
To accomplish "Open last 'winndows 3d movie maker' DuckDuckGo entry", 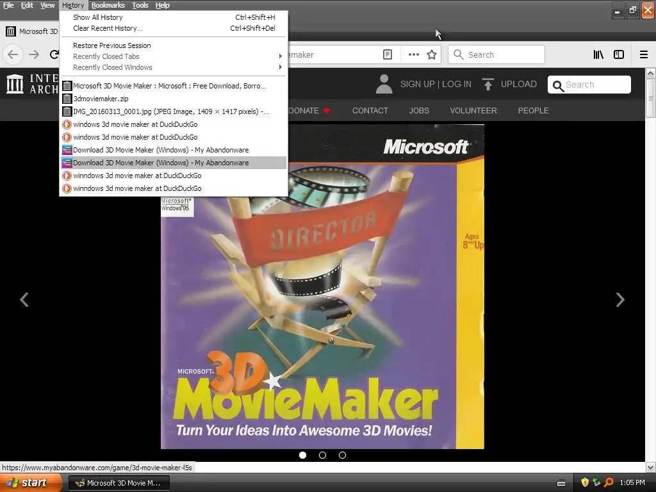I will point(173,188).
